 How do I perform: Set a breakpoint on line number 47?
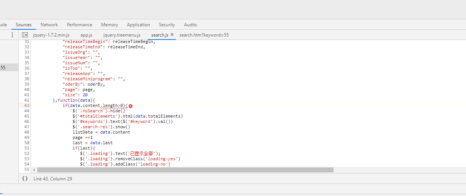(x=26, y=127)
